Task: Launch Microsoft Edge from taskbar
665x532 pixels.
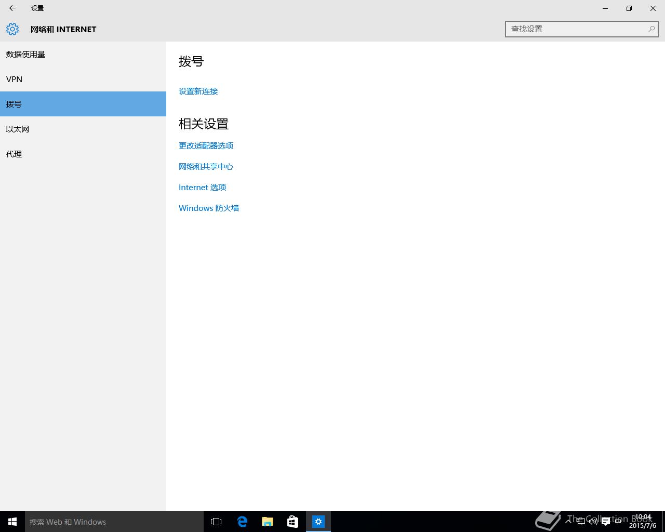Action: (242, 522)
